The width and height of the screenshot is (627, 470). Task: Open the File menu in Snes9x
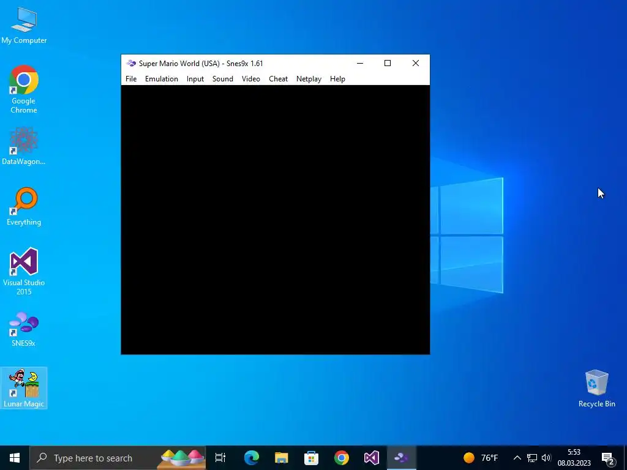coord(131,79)
